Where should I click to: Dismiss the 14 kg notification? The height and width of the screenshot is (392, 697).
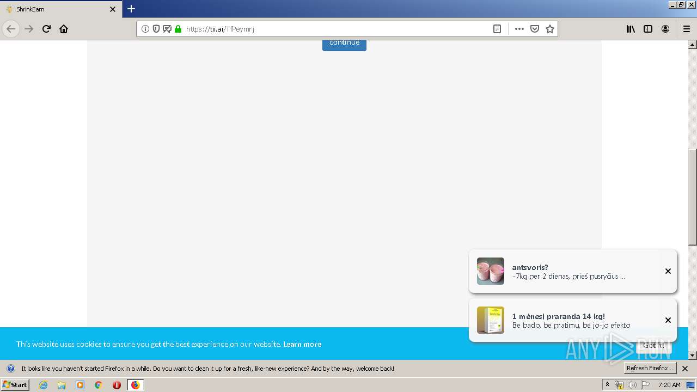[668, 320]
